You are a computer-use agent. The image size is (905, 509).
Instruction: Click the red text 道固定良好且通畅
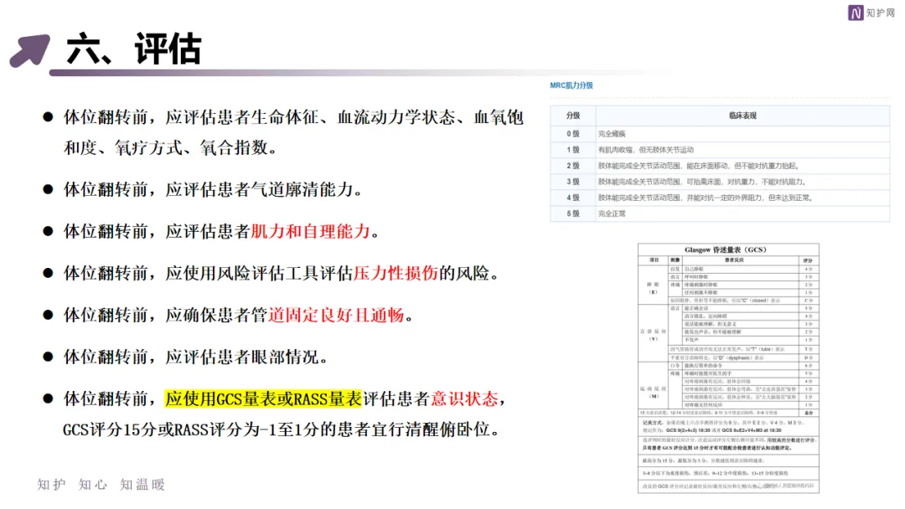[x=336, y=316]
